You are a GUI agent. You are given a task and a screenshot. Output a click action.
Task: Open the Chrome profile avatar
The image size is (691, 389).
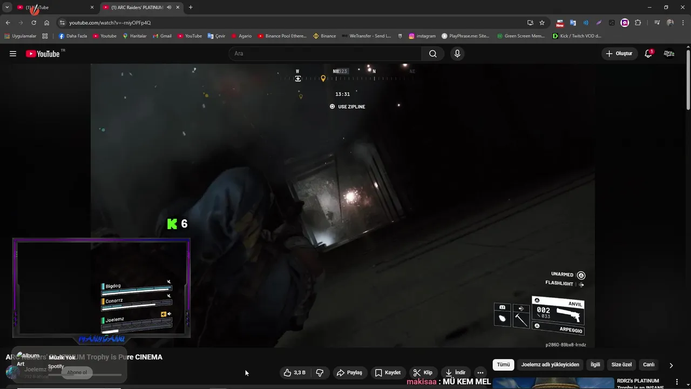click(670, 23)
